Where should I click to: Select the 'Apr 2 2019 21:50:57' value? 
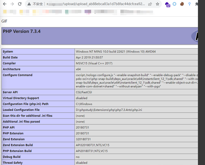coord(89,57)
